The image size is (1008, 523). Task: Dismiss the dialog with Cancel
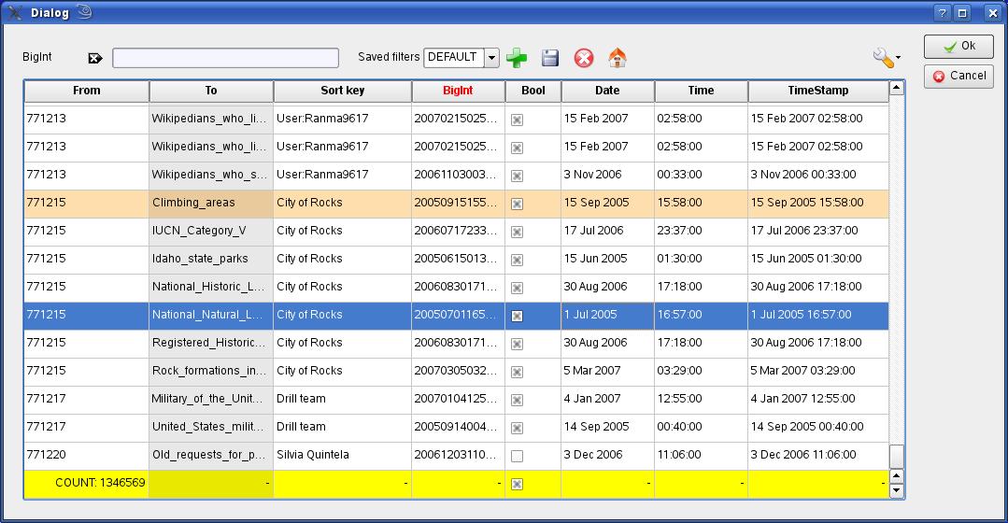click(958, 76)
